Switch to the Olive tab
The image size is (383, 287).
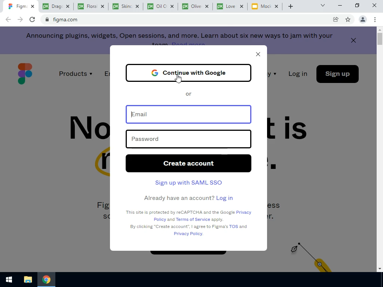(195, 6)
